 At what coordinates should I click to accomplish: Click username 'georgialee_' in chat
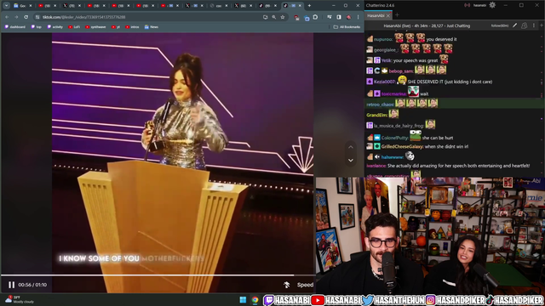(x=386, y=50)
